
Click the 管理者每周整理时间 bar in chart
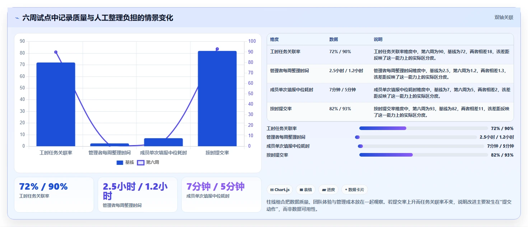pos(109,145)
